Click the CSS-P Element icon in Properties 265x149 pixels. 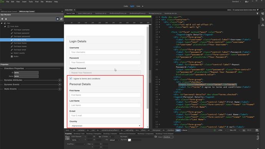pyautogui.click(x=67, y=138)
